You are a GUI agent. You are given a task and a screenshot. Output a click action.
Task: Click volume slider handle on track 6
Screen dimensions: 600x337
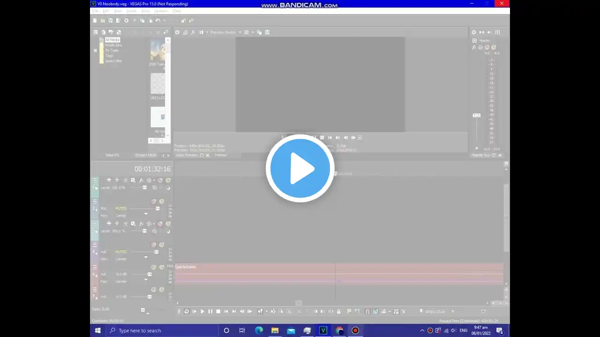coord(150,274)
